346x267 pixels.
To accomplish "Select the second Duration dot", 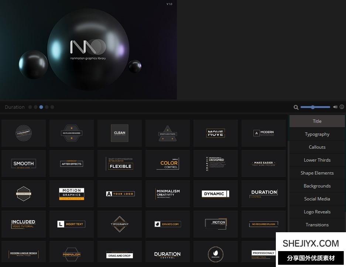I will (x=36, y=107).
